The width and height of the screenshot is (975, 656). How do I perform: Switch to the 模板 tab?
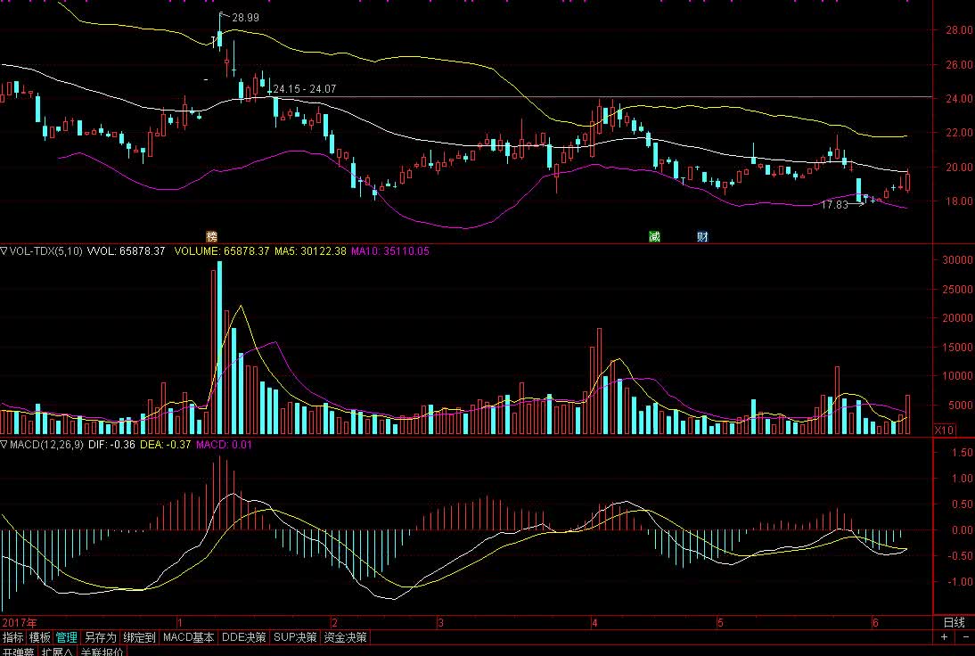tap(40, 637)
